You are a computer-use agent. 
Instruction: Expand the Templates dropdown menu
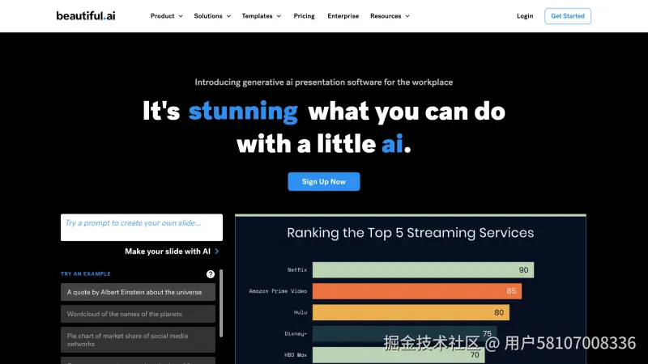coord(261,16)
